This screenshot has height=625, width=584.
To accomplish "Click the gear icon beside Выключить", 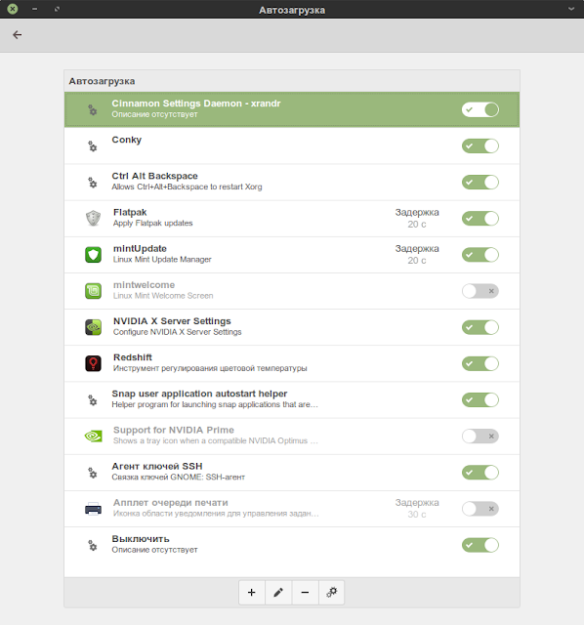I will pyautogui.click(x=93, y=545).
